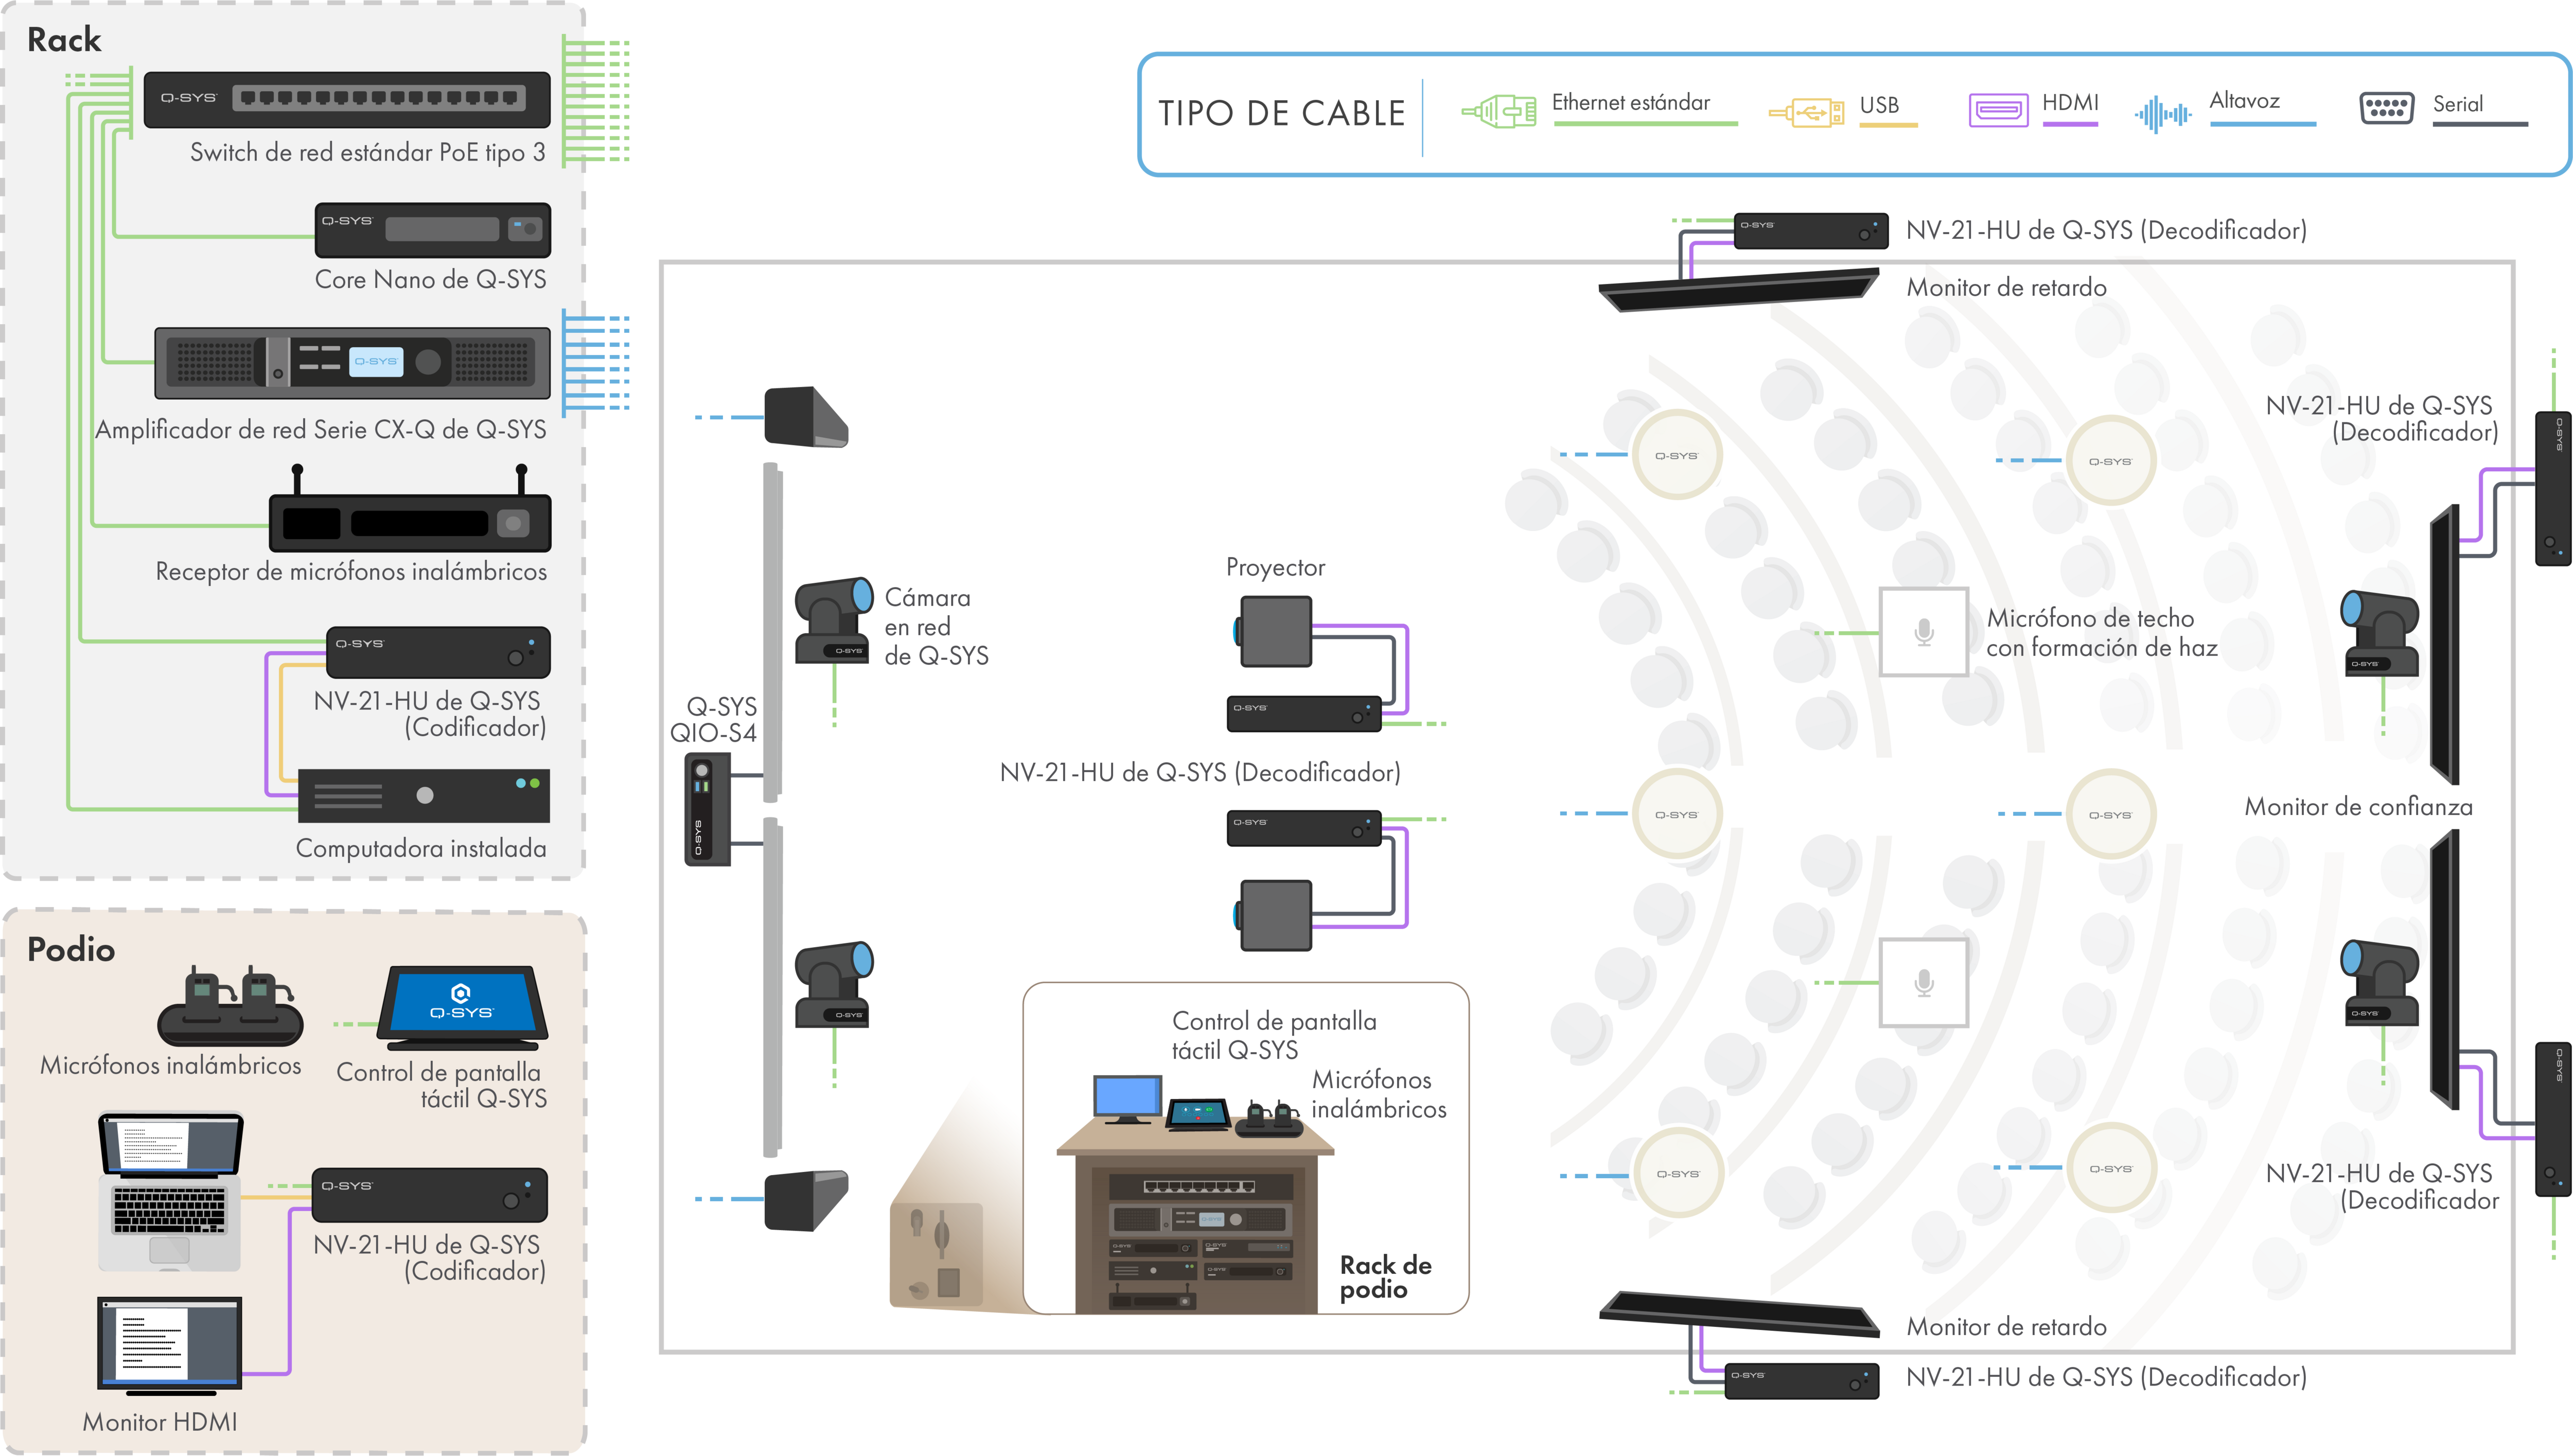The image size is (2573, 1456).
Task: Select the lower front wall loudspeaker
Action: 806,1200
